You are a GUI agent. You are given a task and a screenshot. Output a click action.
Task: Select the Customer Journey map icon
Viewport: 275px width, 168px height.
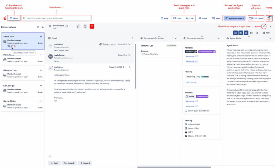241,33
